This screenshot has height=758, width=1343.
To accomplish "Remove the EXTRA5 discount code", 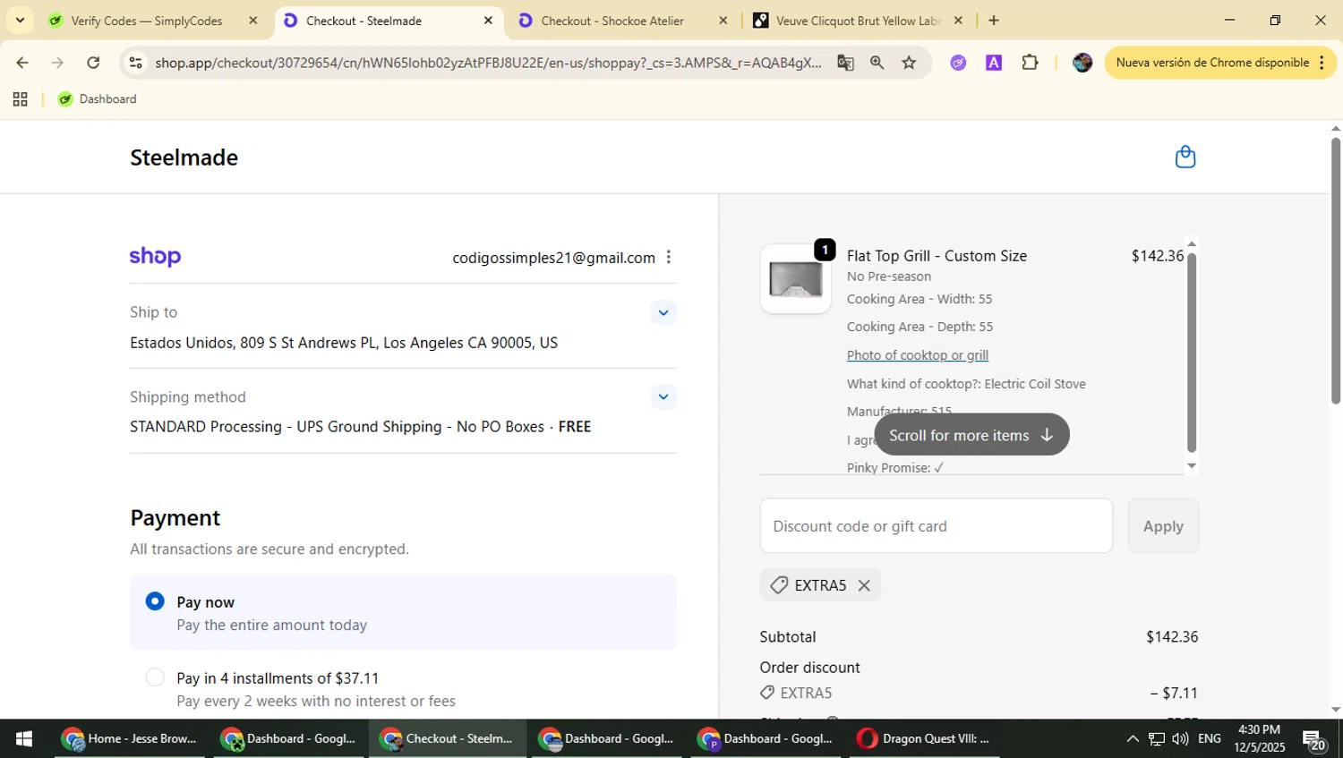I will coord(864,585).
